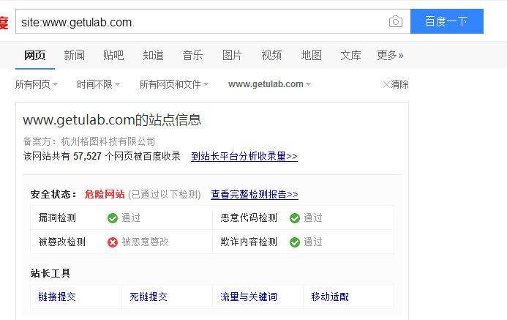Click the 57,527 indexed pages count

(x=87, y=156)
